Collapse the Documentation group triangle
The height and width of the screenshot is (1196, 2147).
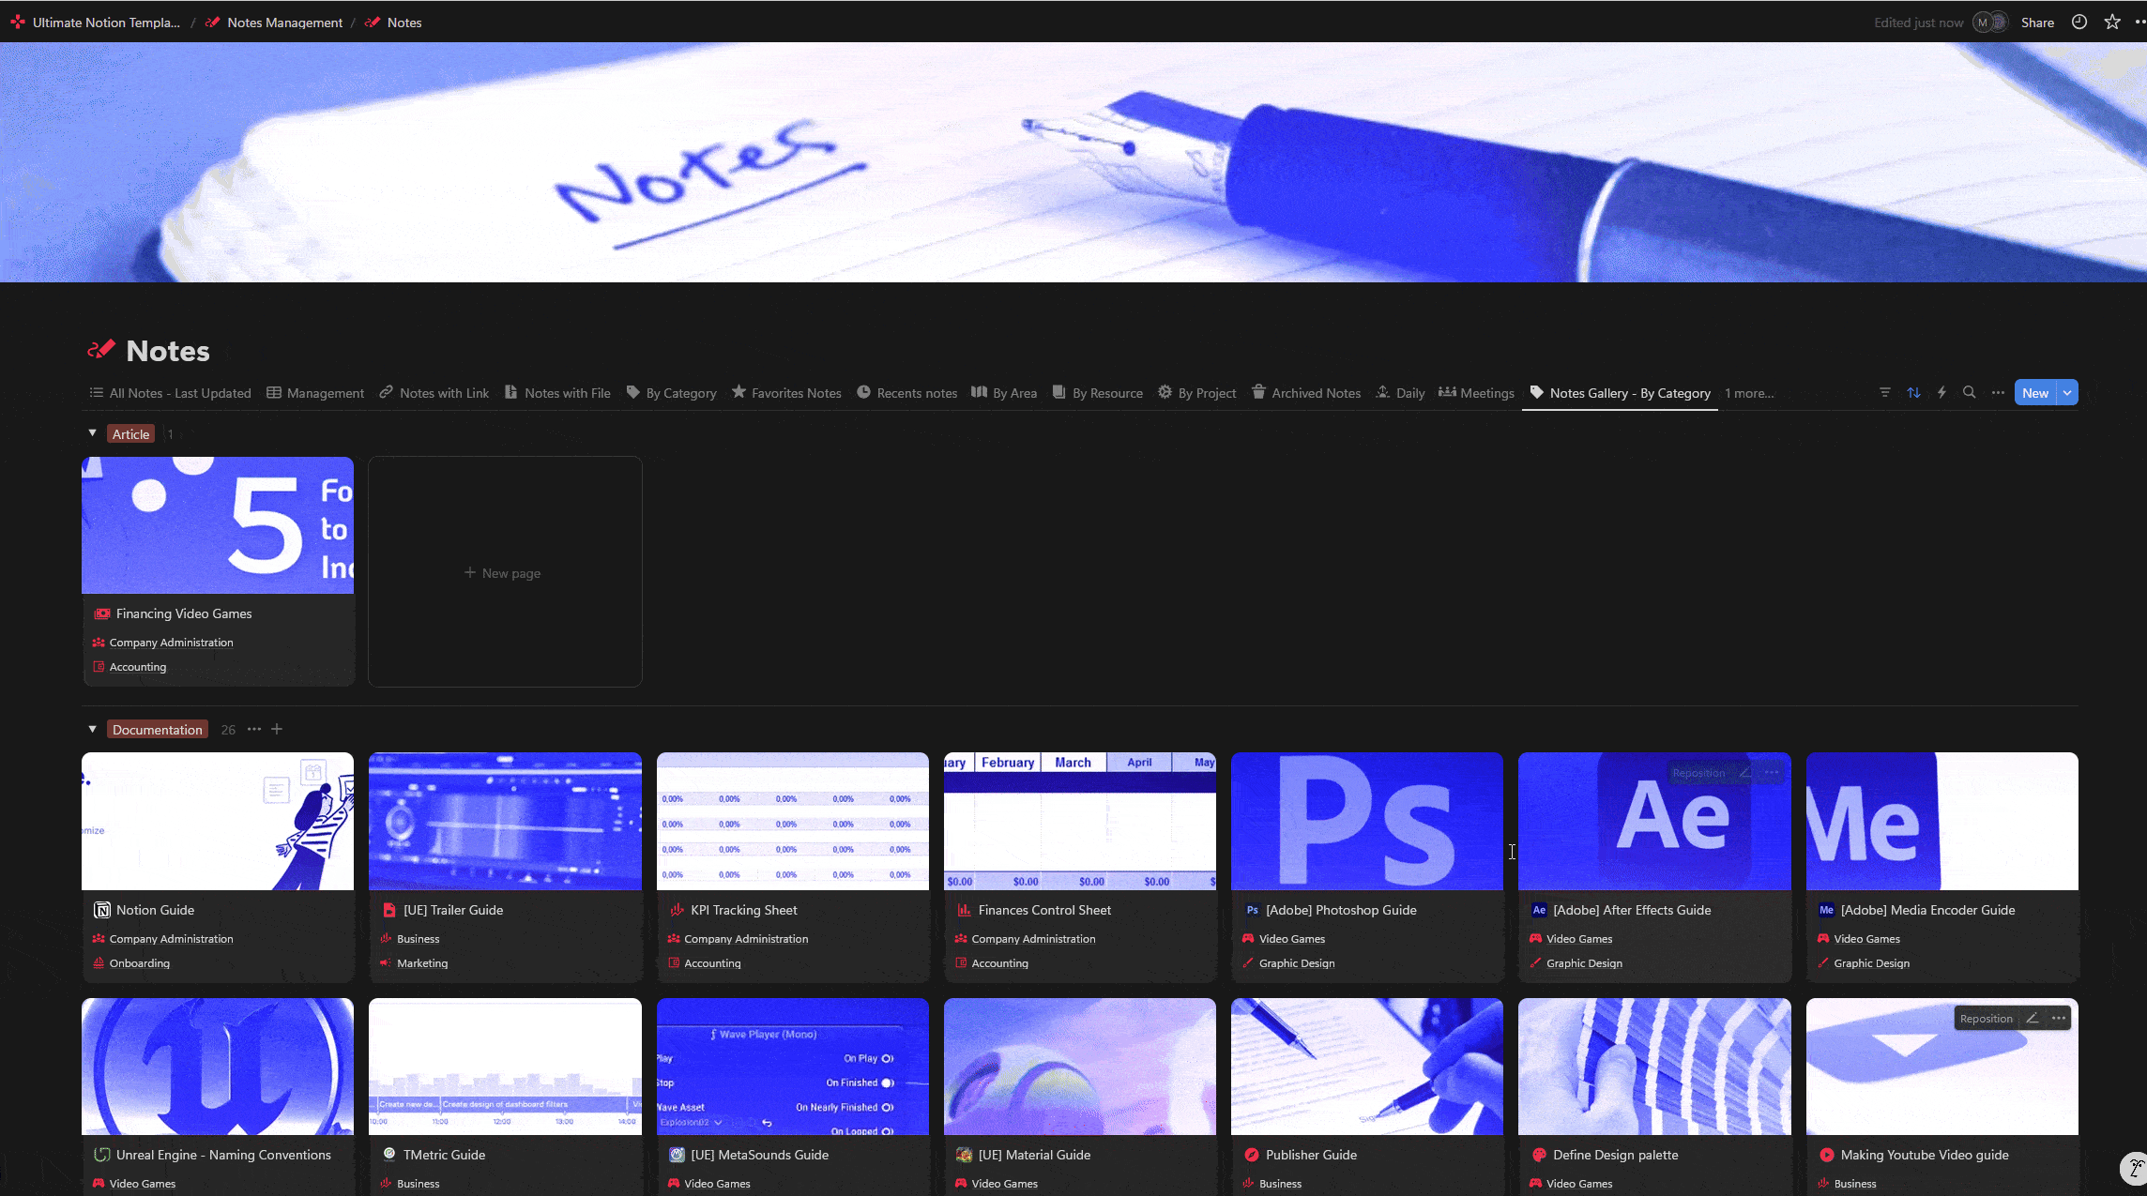tap(92, 729)
